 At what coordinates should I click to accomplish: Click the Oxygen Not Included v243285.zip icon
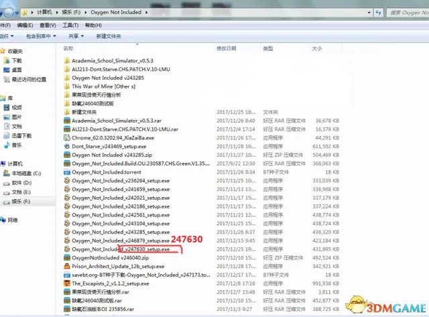67,155
